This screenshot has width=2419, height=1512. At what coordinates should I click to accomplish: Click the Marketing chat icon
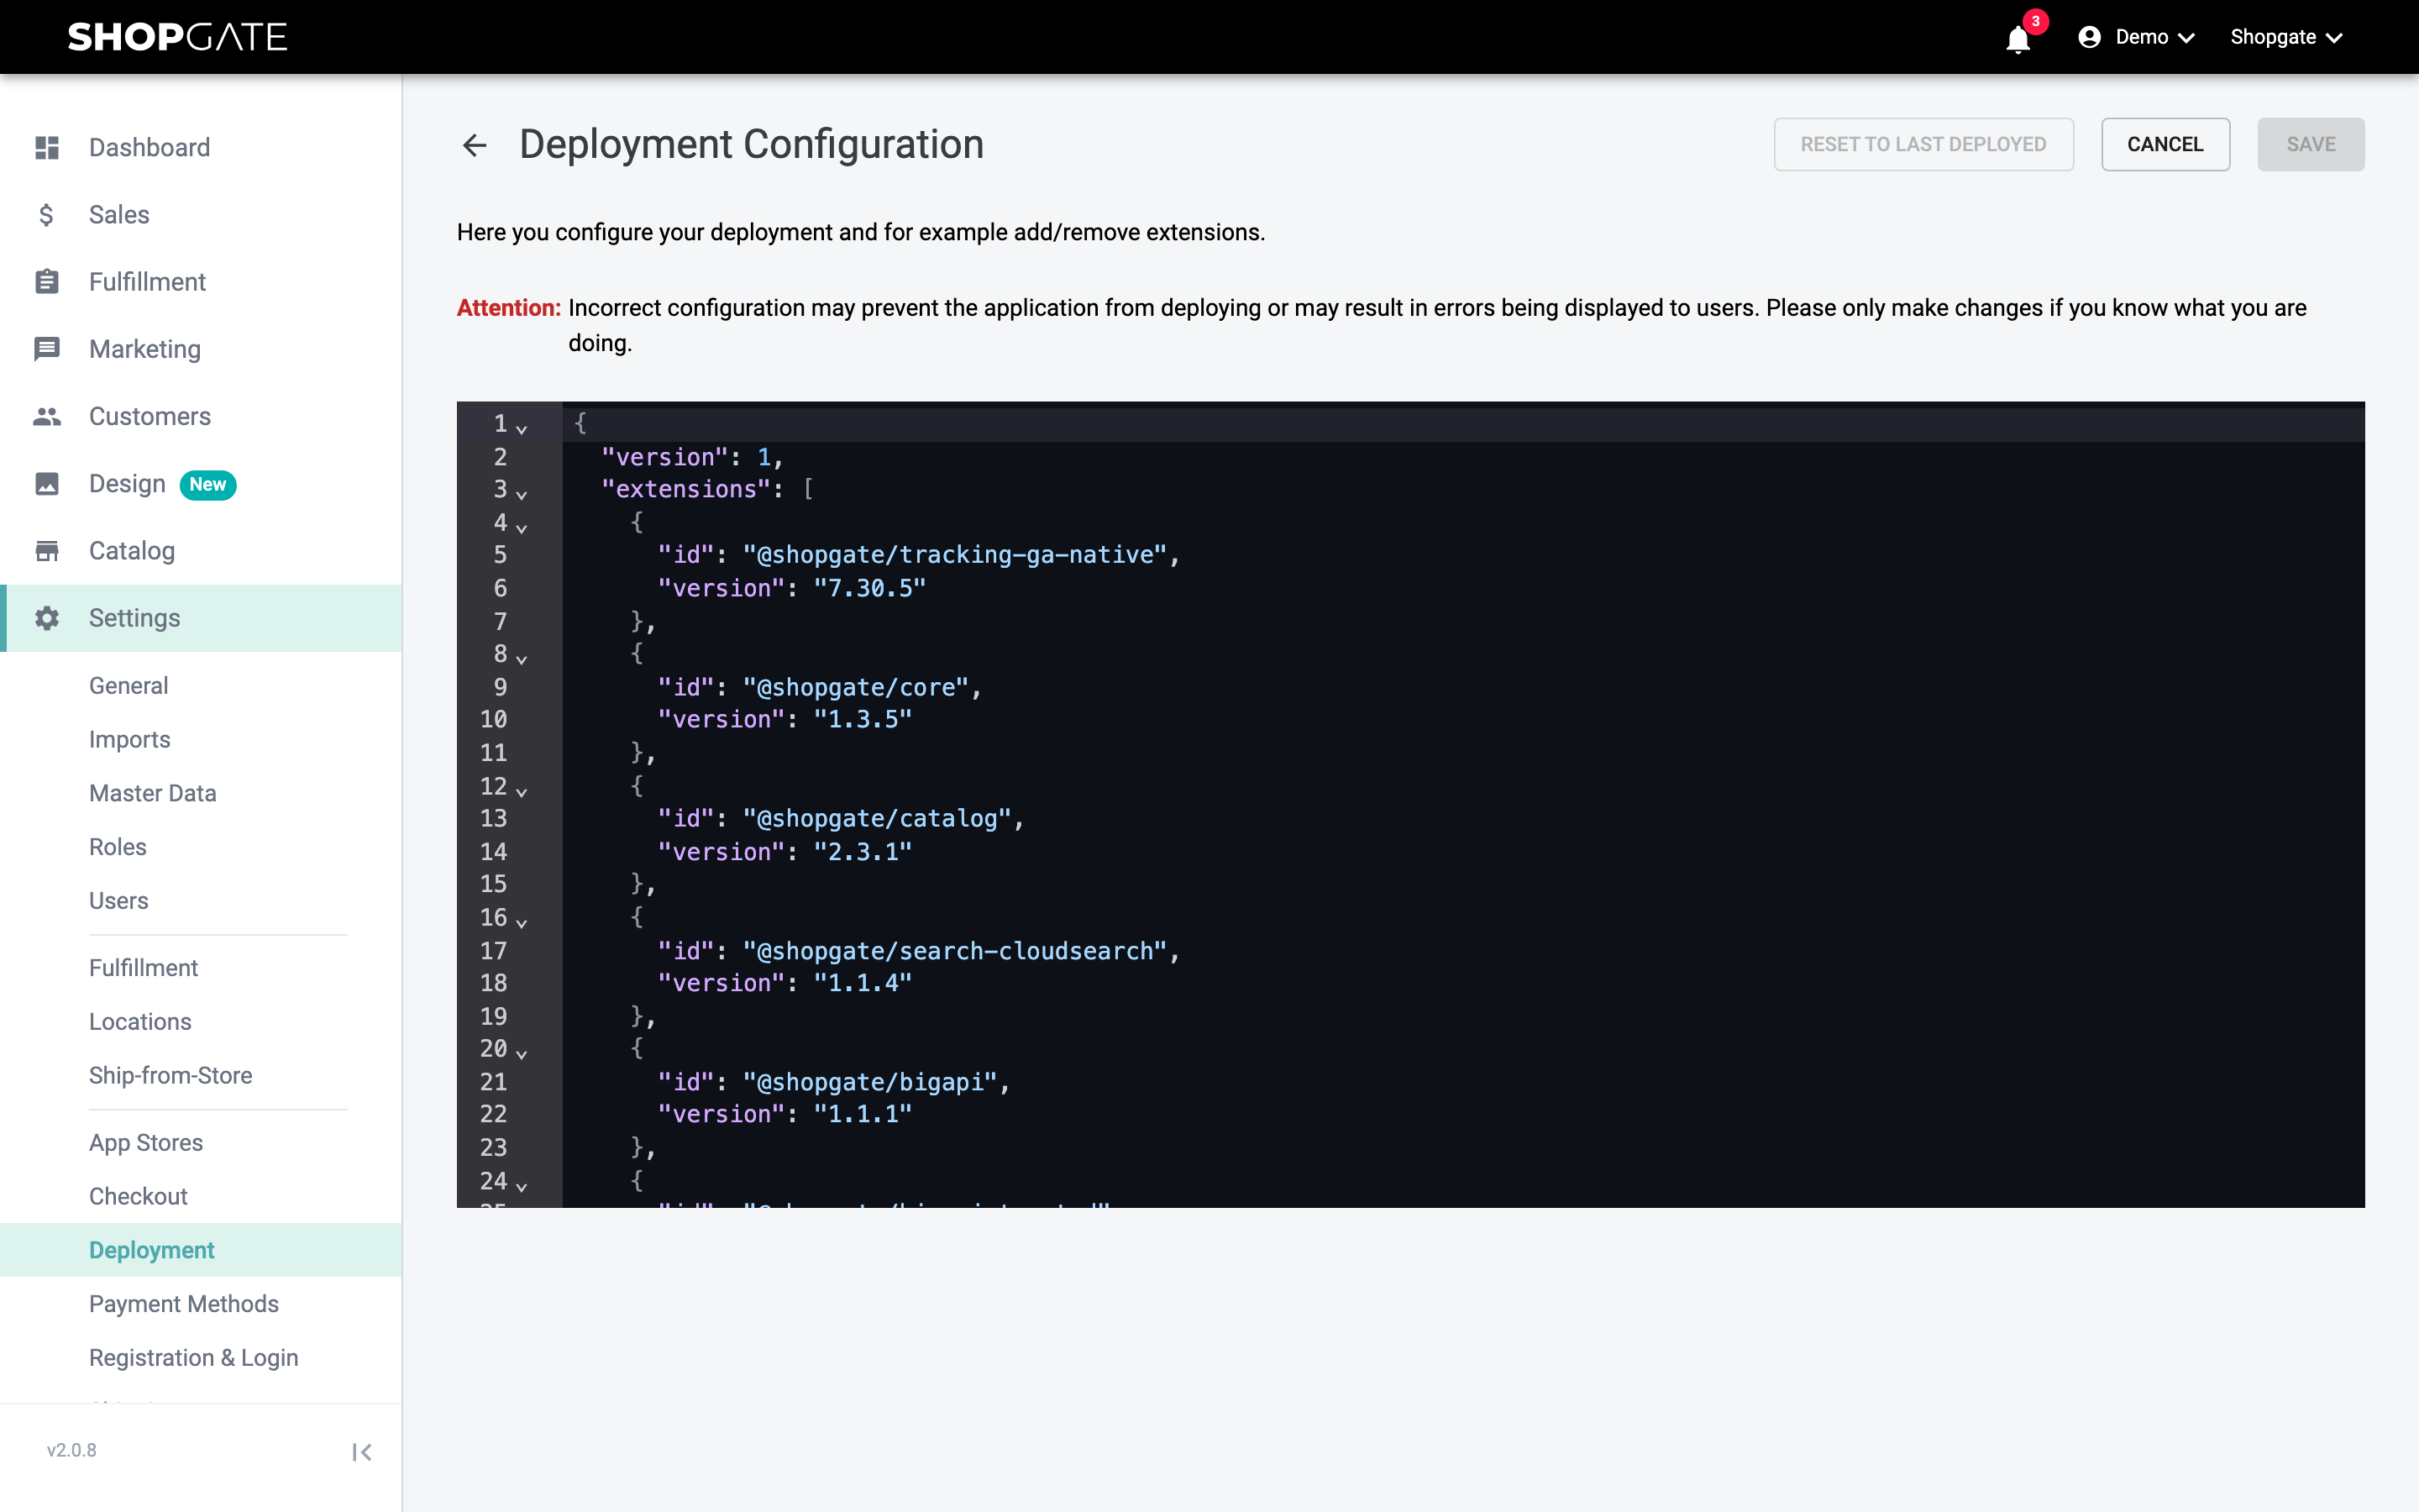(x=47, y=349)
